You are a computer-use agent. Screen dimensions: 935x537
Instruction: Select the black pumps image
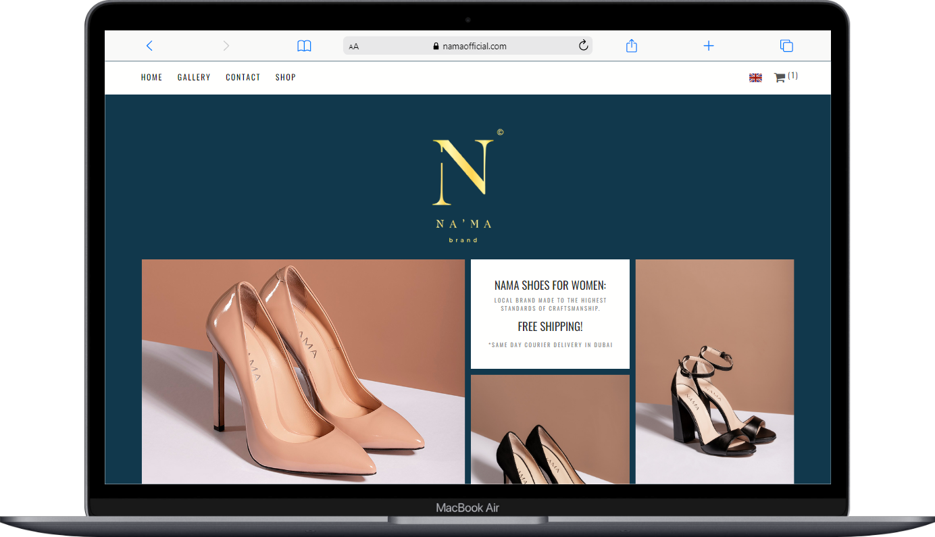[x=550, y=430]
